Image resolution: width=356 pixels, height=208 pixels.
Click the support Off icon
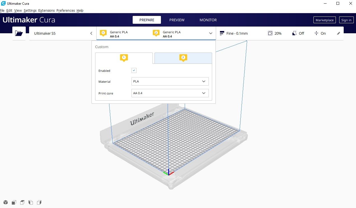[x=294, y=33]
